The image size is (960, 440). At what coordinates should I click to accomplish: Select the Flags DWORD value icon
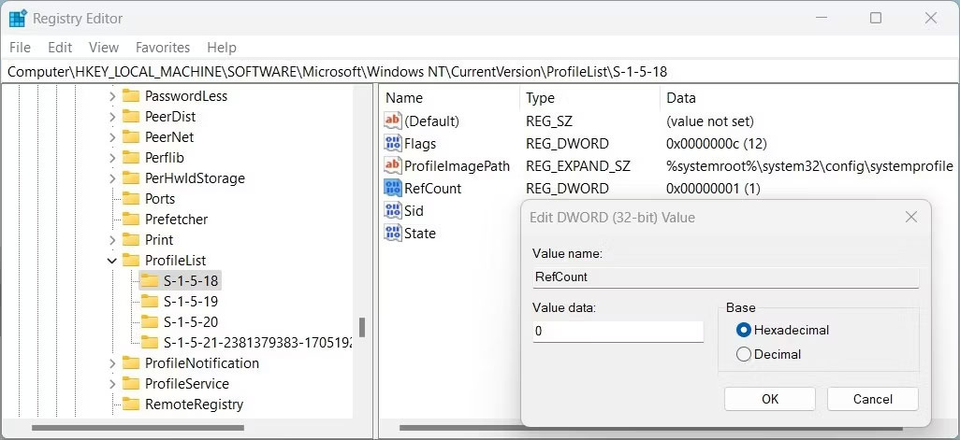point(392,143)
